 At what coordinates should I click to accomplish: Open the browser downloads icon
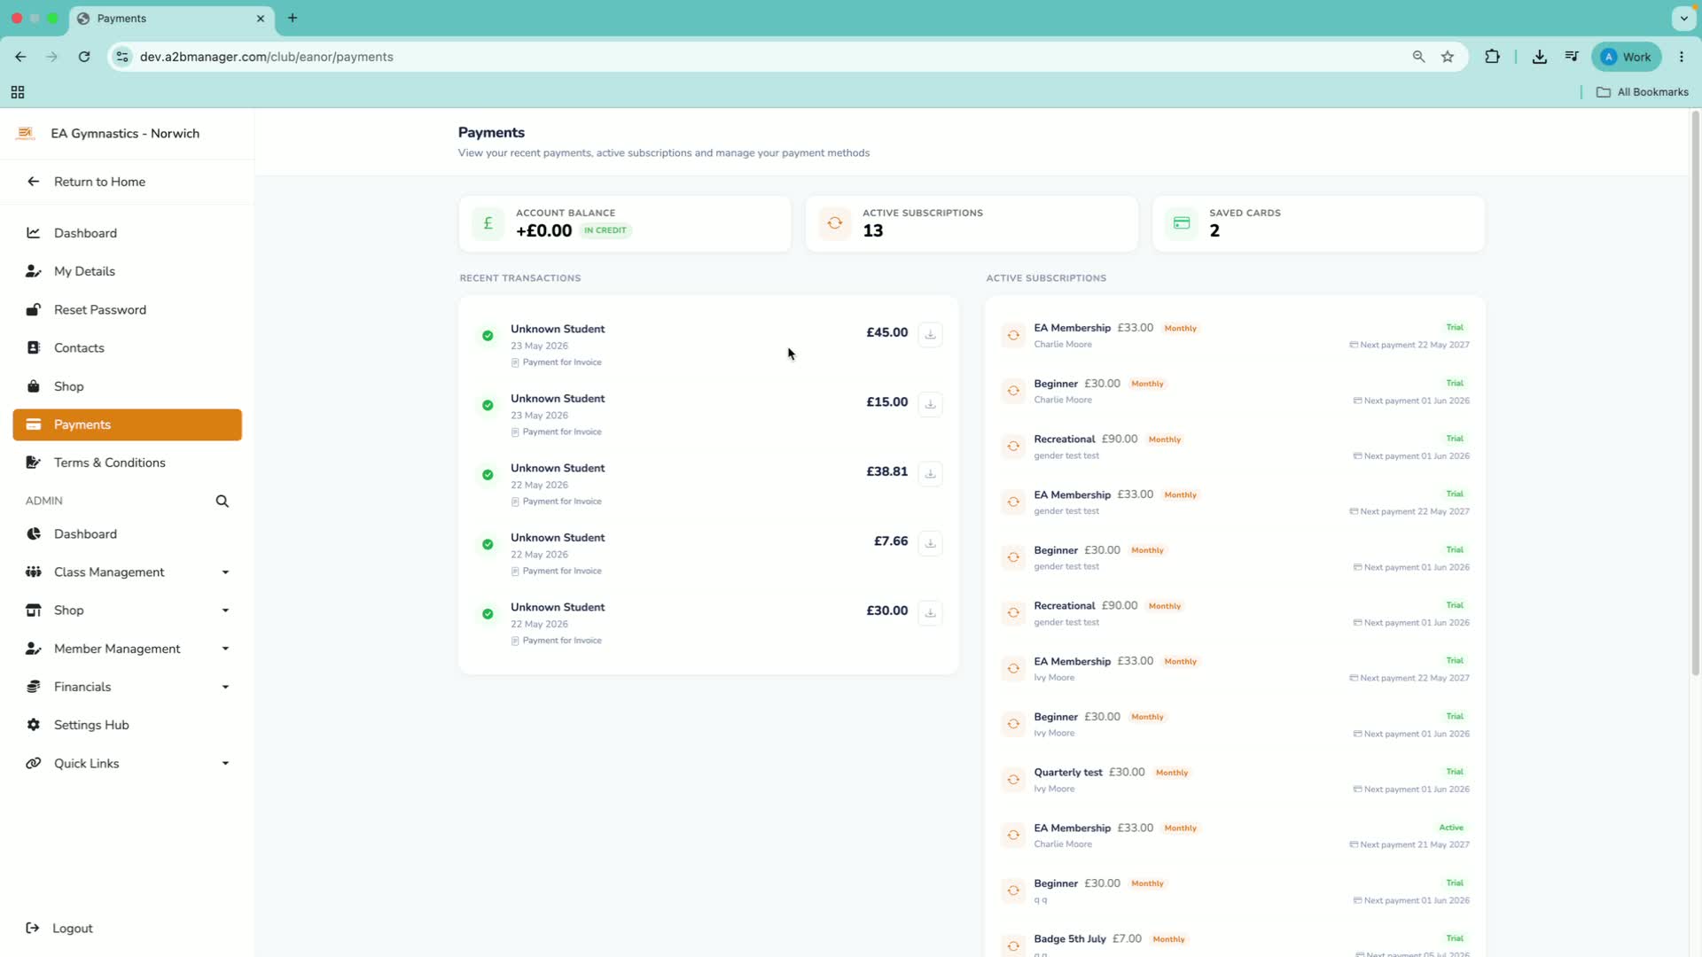(1540, 57)
